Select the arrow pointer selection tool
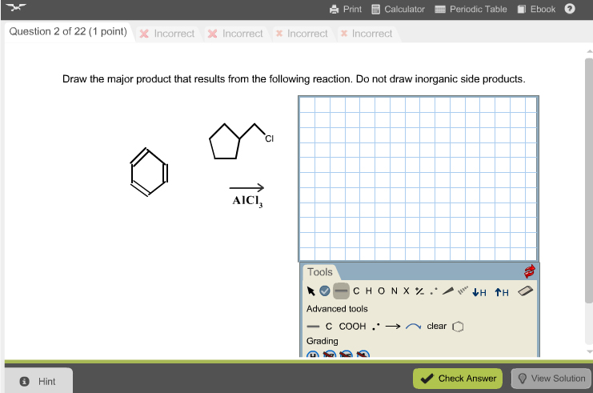 311,291
